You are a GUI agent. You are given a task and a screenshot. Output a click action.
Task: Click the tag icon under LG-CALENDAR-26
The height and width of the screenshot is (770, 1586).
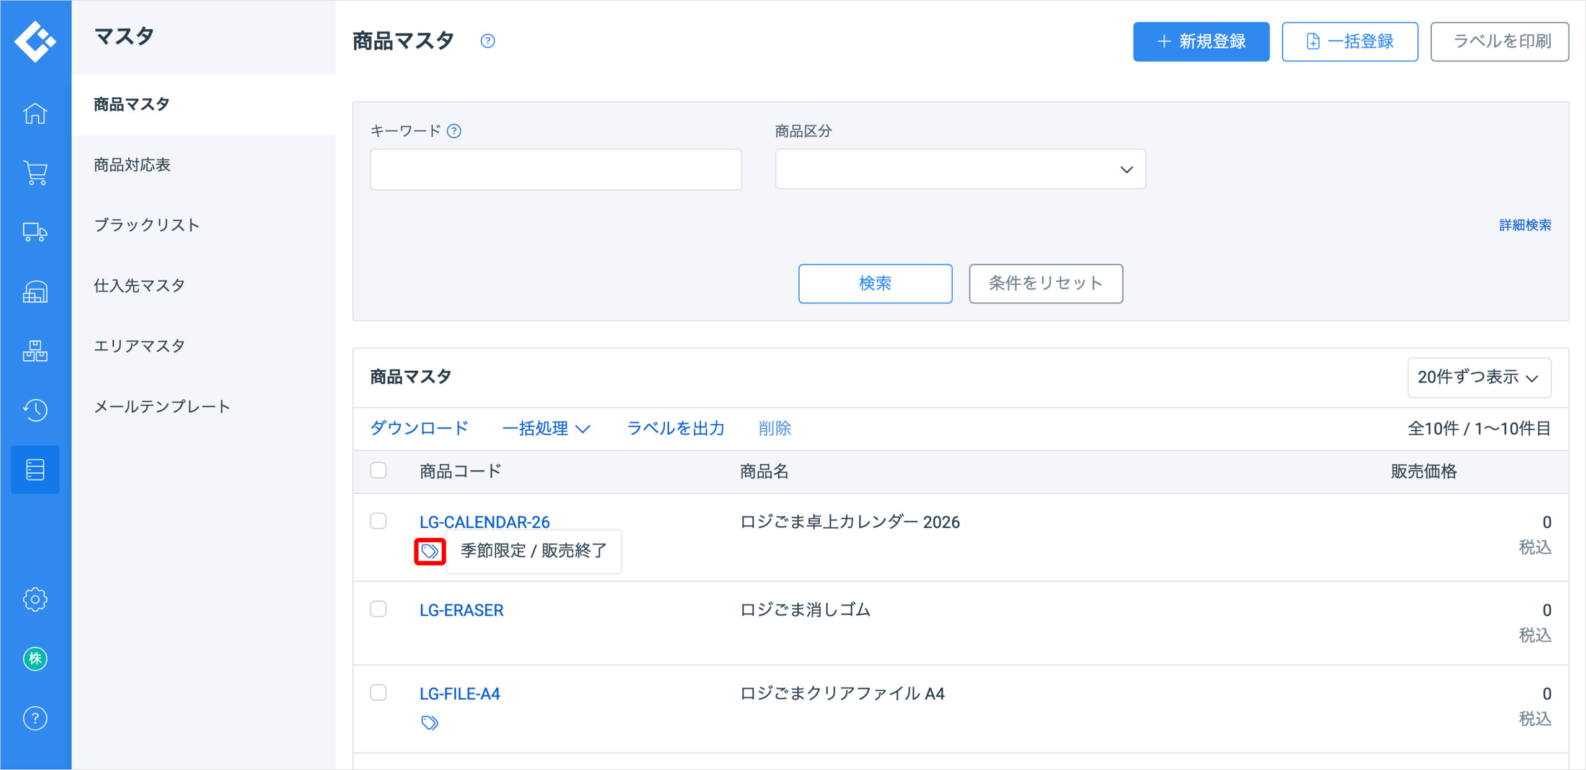[430, 551]
